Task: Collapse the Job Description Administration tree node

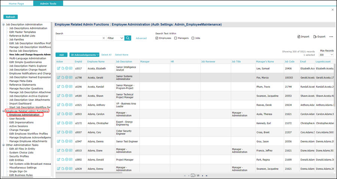Action: pyautogui.click(x=3, y=24)
